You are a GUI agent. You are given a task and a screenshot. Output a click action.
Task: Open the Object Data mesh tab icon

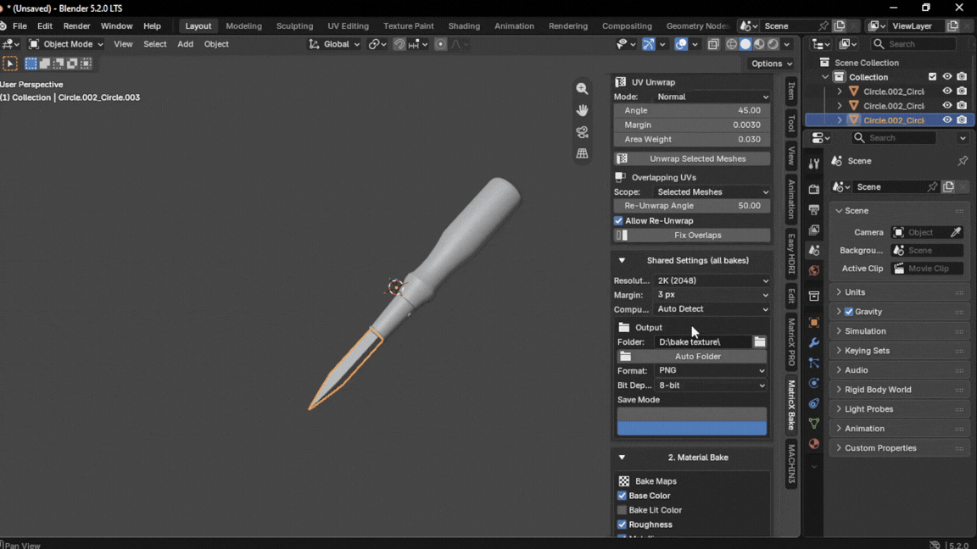point(814,424)
